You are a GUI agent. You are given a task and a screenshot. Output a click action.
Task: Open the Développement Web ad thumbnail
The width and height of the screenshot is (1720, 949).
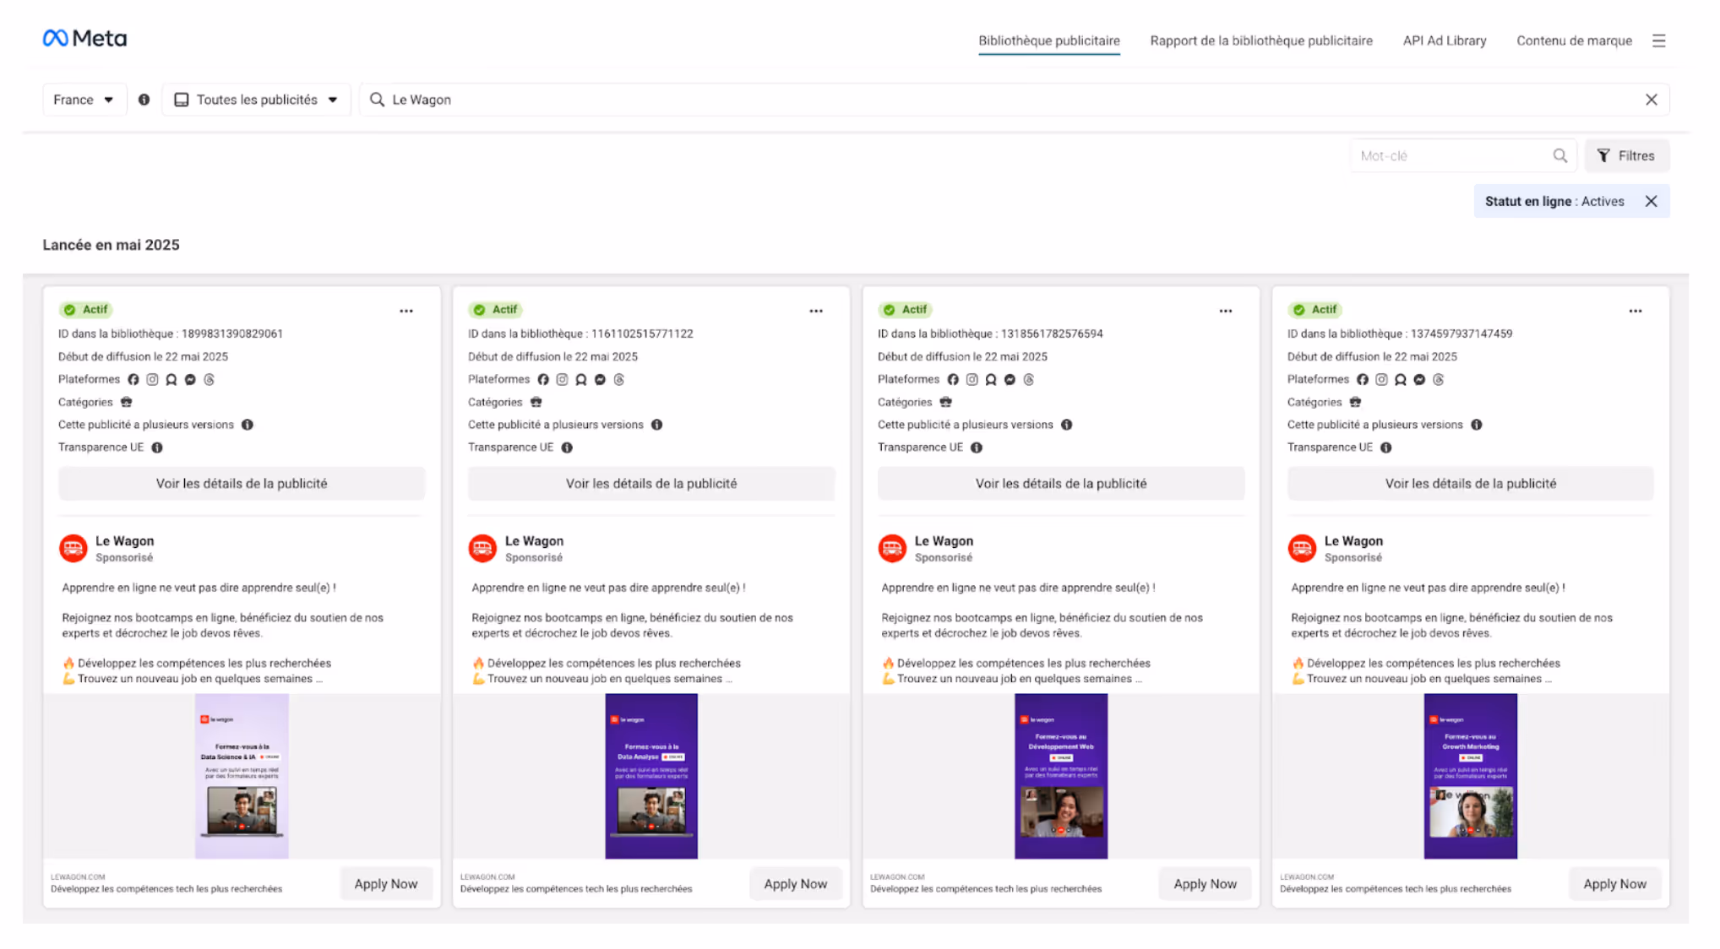tap(1061, 776)
